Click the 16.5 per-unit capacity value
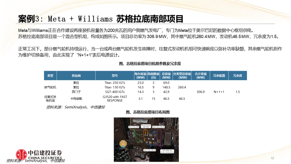The width and height of the screenshot is (291, 164). tap(140, 87)
